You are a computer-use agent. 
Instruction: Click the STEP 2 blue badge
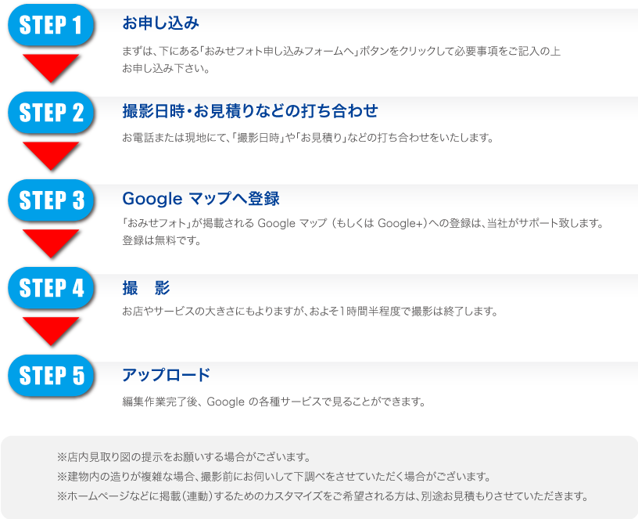pyautogui.click(x=51, y=113)
